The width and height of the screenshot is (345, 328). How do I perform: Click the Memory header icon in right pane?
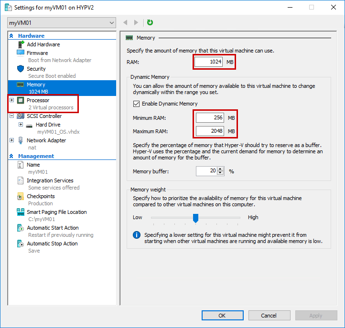pos(129,38)
